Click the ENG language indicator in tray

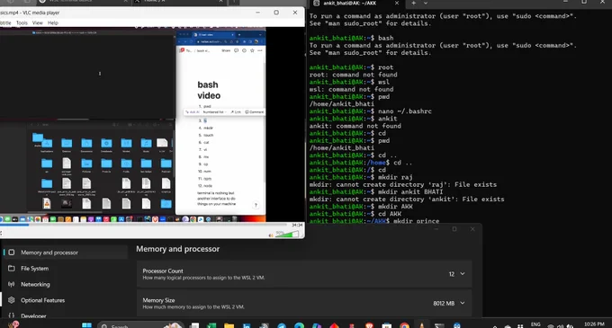click(x=535, y=324)
